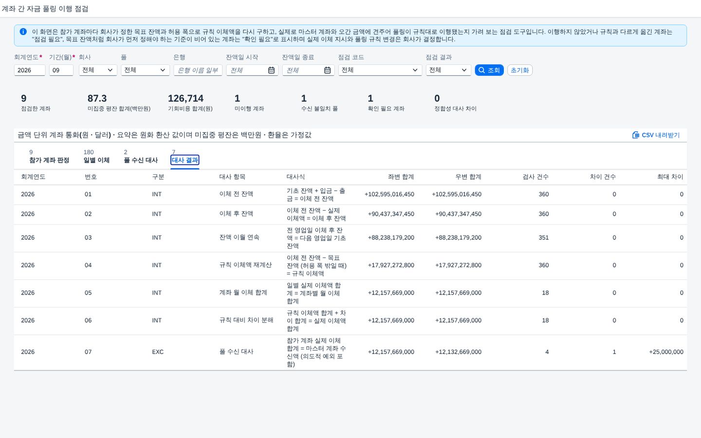Run the search with the 조회 button
701x438 pixels.
(x=489, y=70)
